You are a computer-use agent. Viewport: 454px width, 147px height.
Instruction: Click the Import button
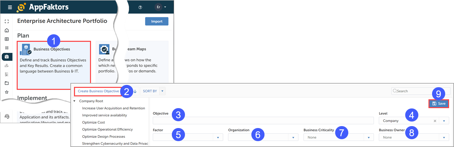tap(156, 22)
